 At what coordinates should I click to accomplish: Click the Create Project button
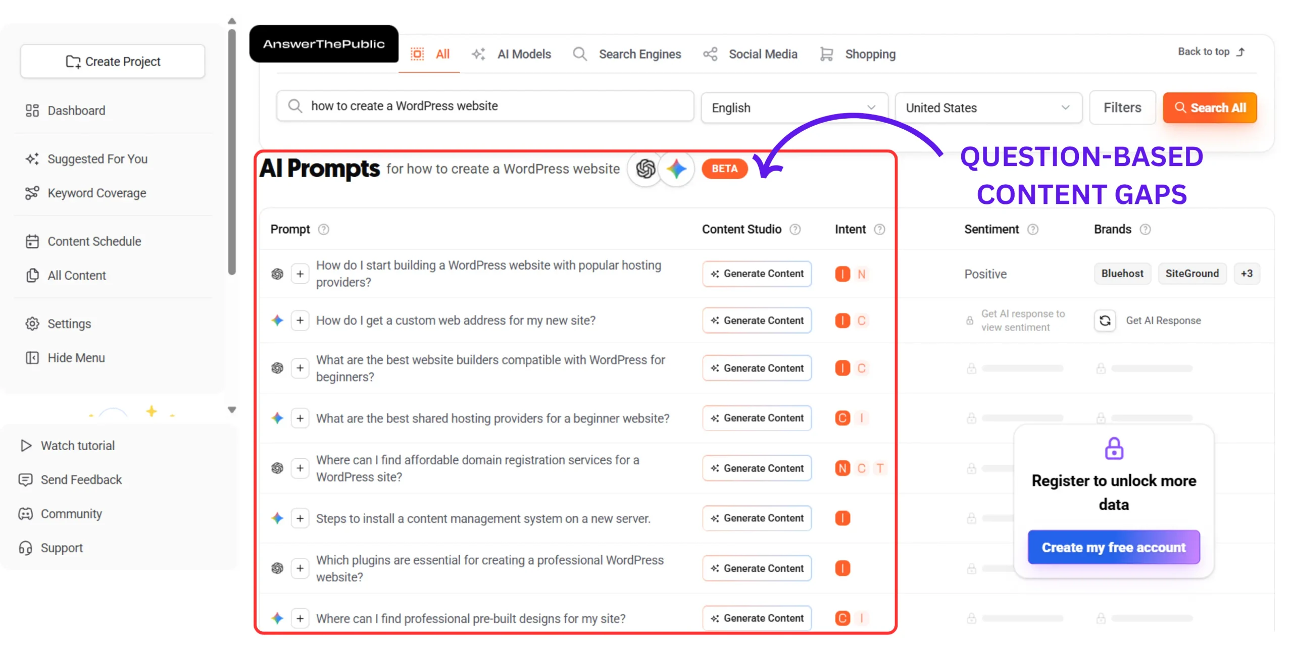(113, 61)
